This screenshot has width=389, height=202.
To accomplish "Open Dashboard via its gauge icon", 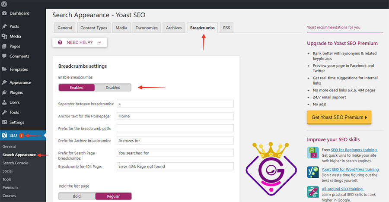I will (x=4, y=13).
